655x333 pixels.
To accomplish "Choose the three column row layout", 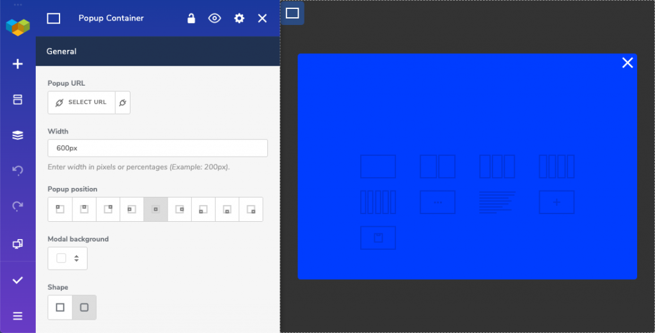I will pos(497,166).
